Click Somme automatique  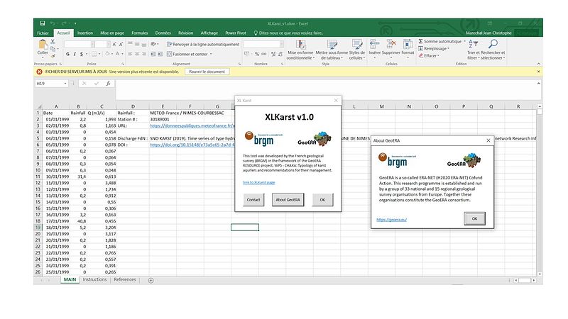tap(442, 41)
